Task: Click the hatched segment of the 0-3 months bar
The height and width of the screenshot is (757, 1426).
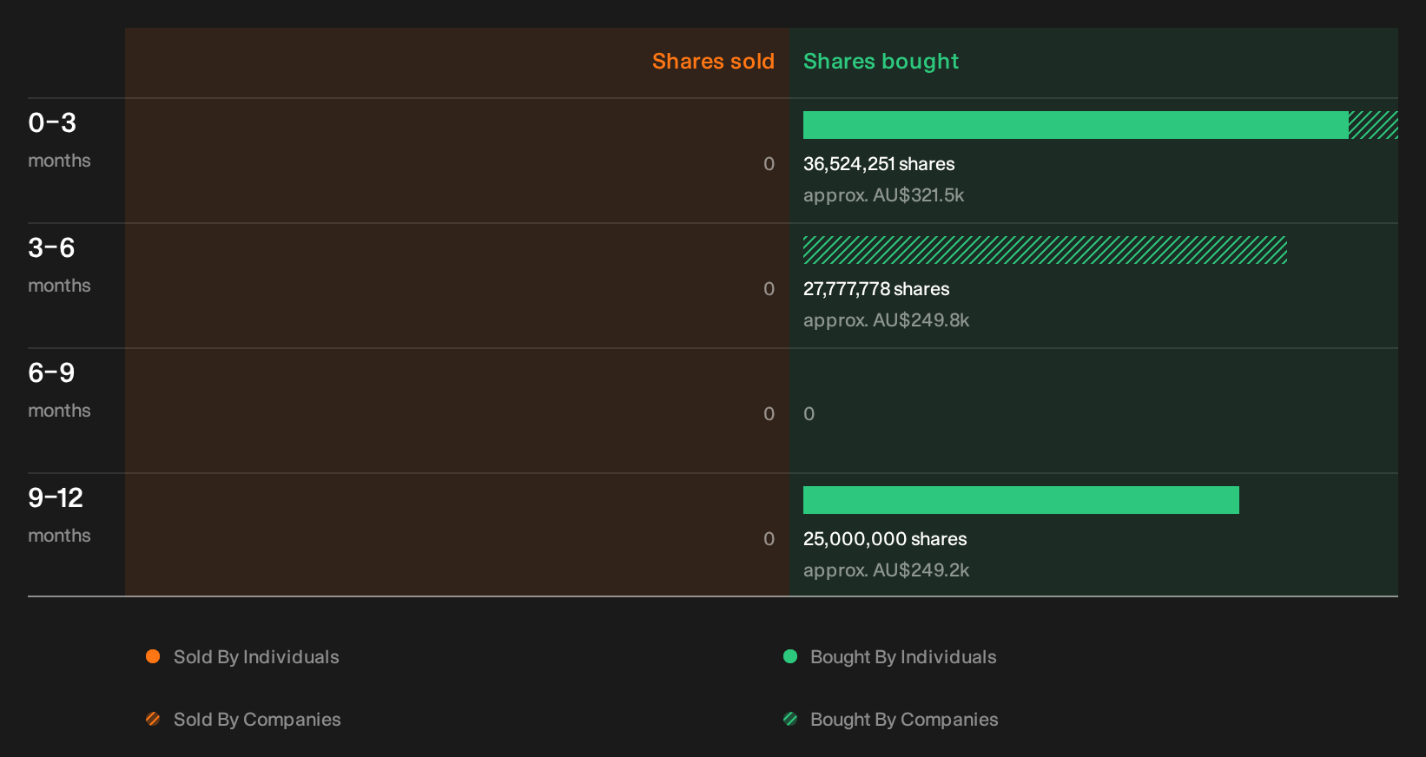Action: pyautogui.click(x=1373, y=125)
